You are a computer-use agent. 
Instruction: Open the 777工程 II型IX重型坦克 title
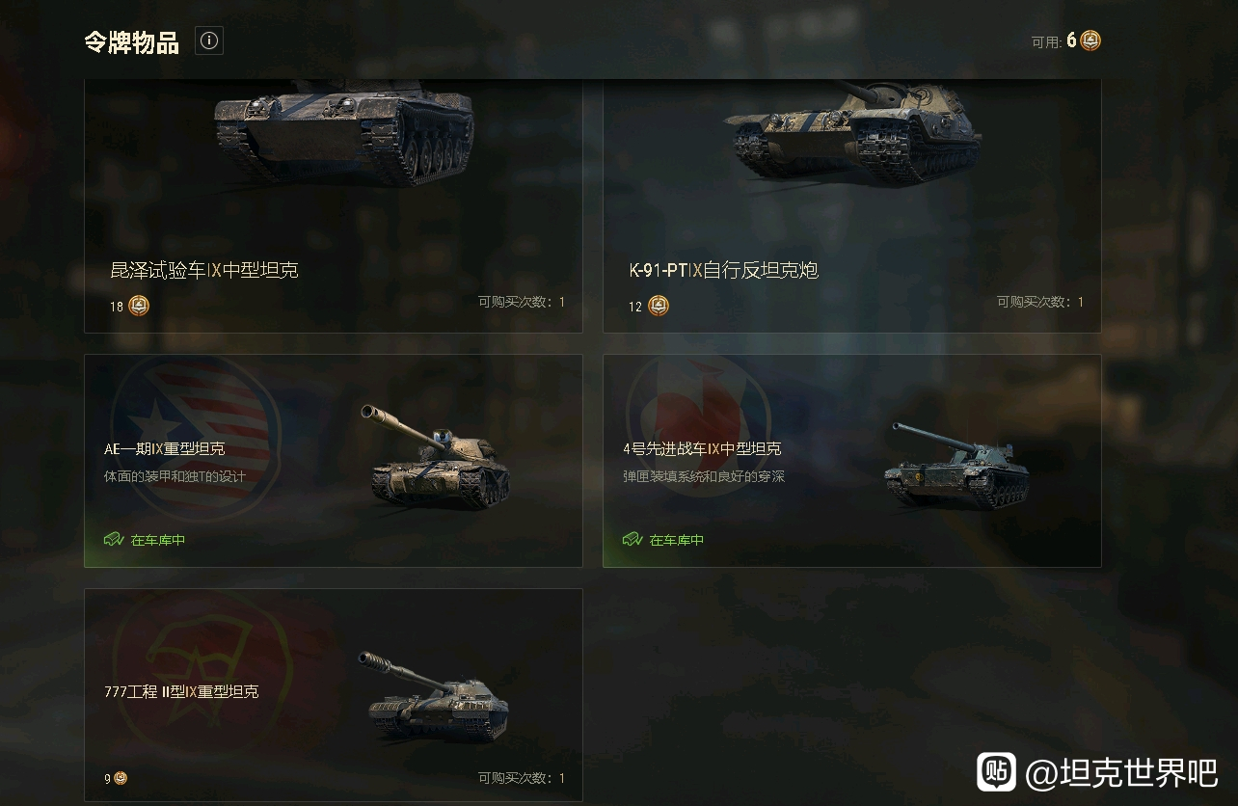pyautogui.click(x=181, y=692)
